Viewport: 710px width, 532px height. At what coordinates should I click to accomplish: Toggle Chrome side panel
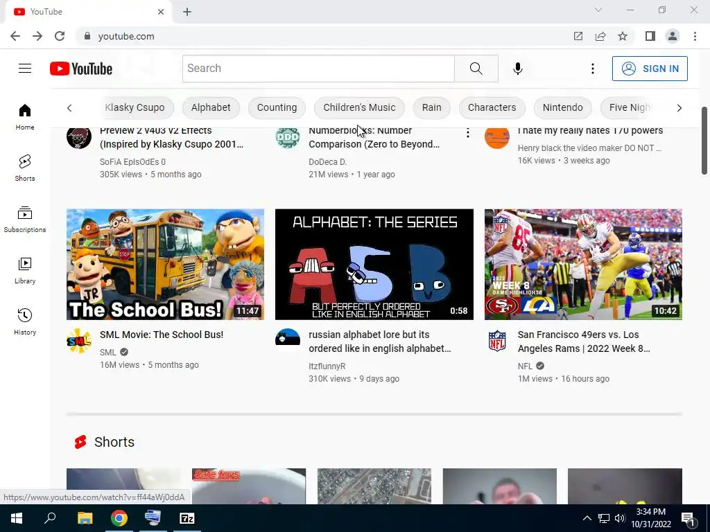pos(650,36)
